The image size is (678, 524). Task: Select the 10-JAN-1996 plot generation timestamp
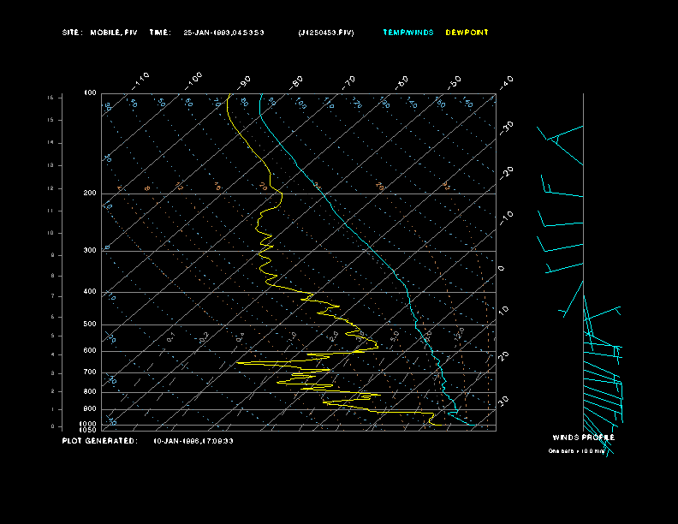pyautogui.click(x=193, y=441)
